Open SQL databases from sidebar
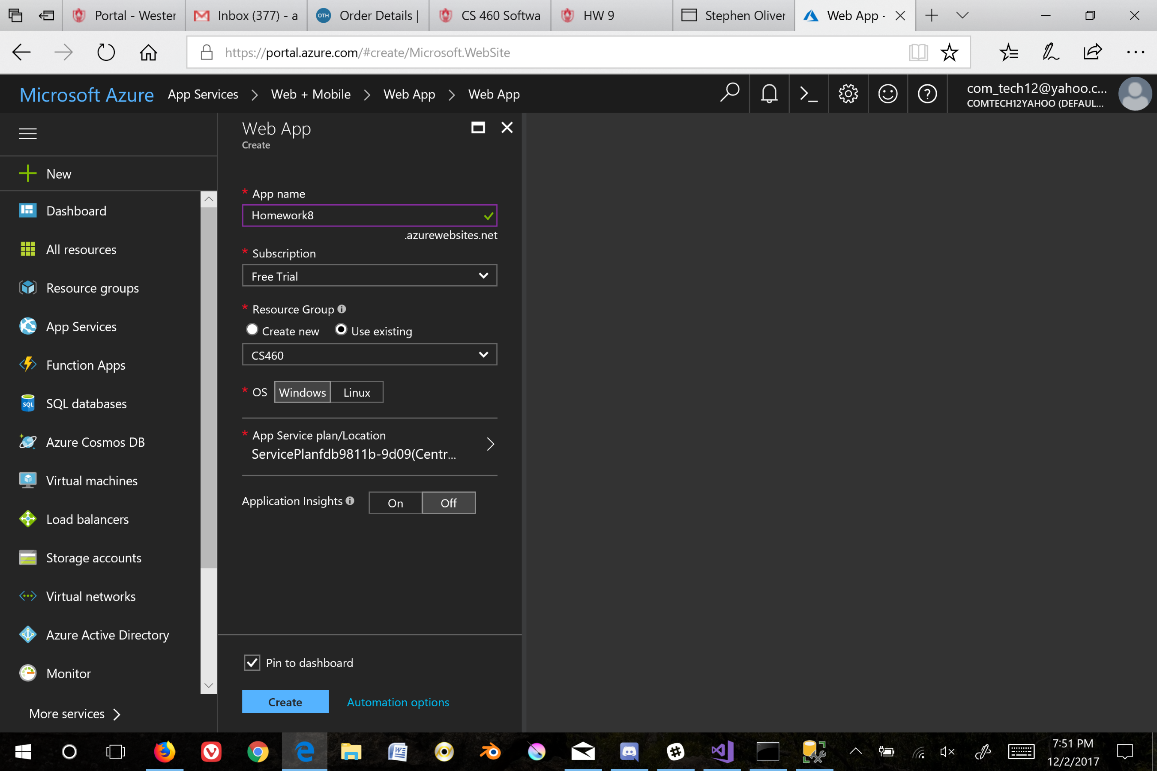 86,403
